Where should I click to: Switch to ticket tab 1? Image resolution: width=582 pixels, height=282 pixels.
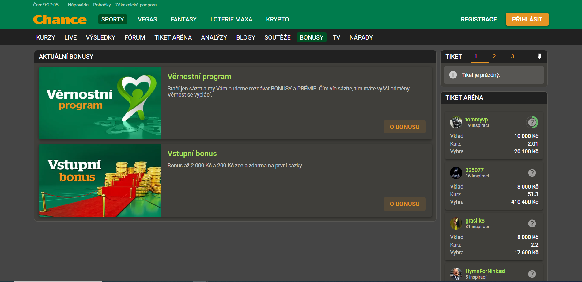[476, 56]
